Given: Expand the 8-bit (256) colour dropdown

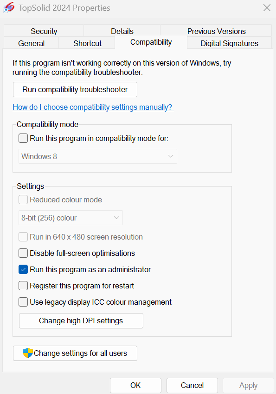Looking at the screenshot, I should 71,218.
